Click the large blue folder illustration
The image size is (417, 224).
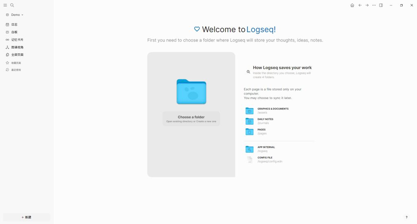pyautogui.click(x=191, y=92)
